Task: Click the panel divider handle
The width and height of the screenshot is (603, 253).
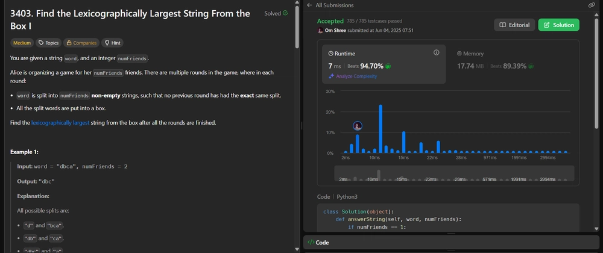Action: [301, 126]
